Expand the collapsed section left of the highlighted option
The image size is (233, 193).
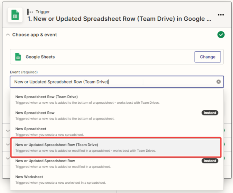[x=8, y=145]
